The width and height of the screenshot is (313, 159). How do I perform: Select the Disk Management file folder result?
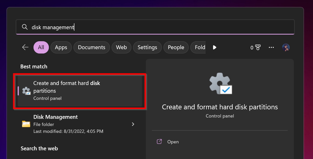click(x=80, y=124)
